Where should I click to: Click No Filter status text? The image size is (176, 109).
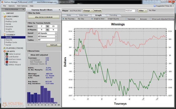152,10
